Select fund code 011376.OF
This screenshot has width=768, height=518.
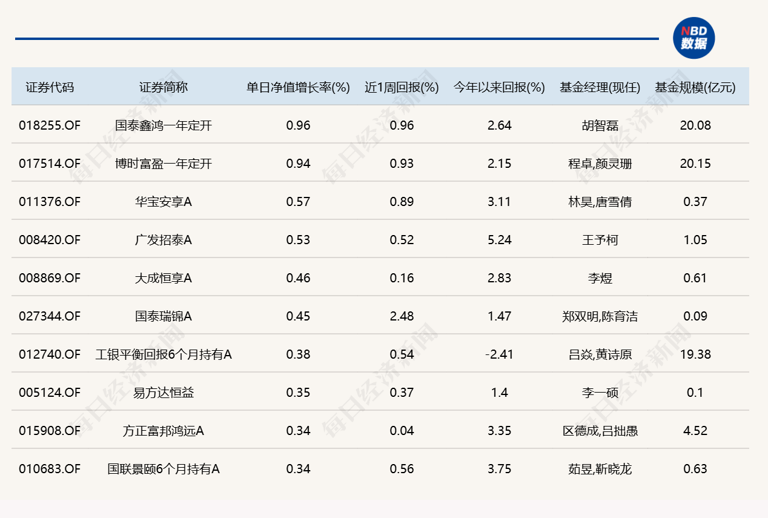coord(50,202)
